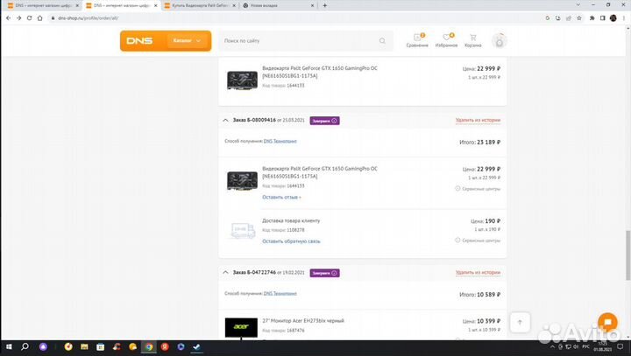Close the Новая вкладка tab

coord(313,5)
